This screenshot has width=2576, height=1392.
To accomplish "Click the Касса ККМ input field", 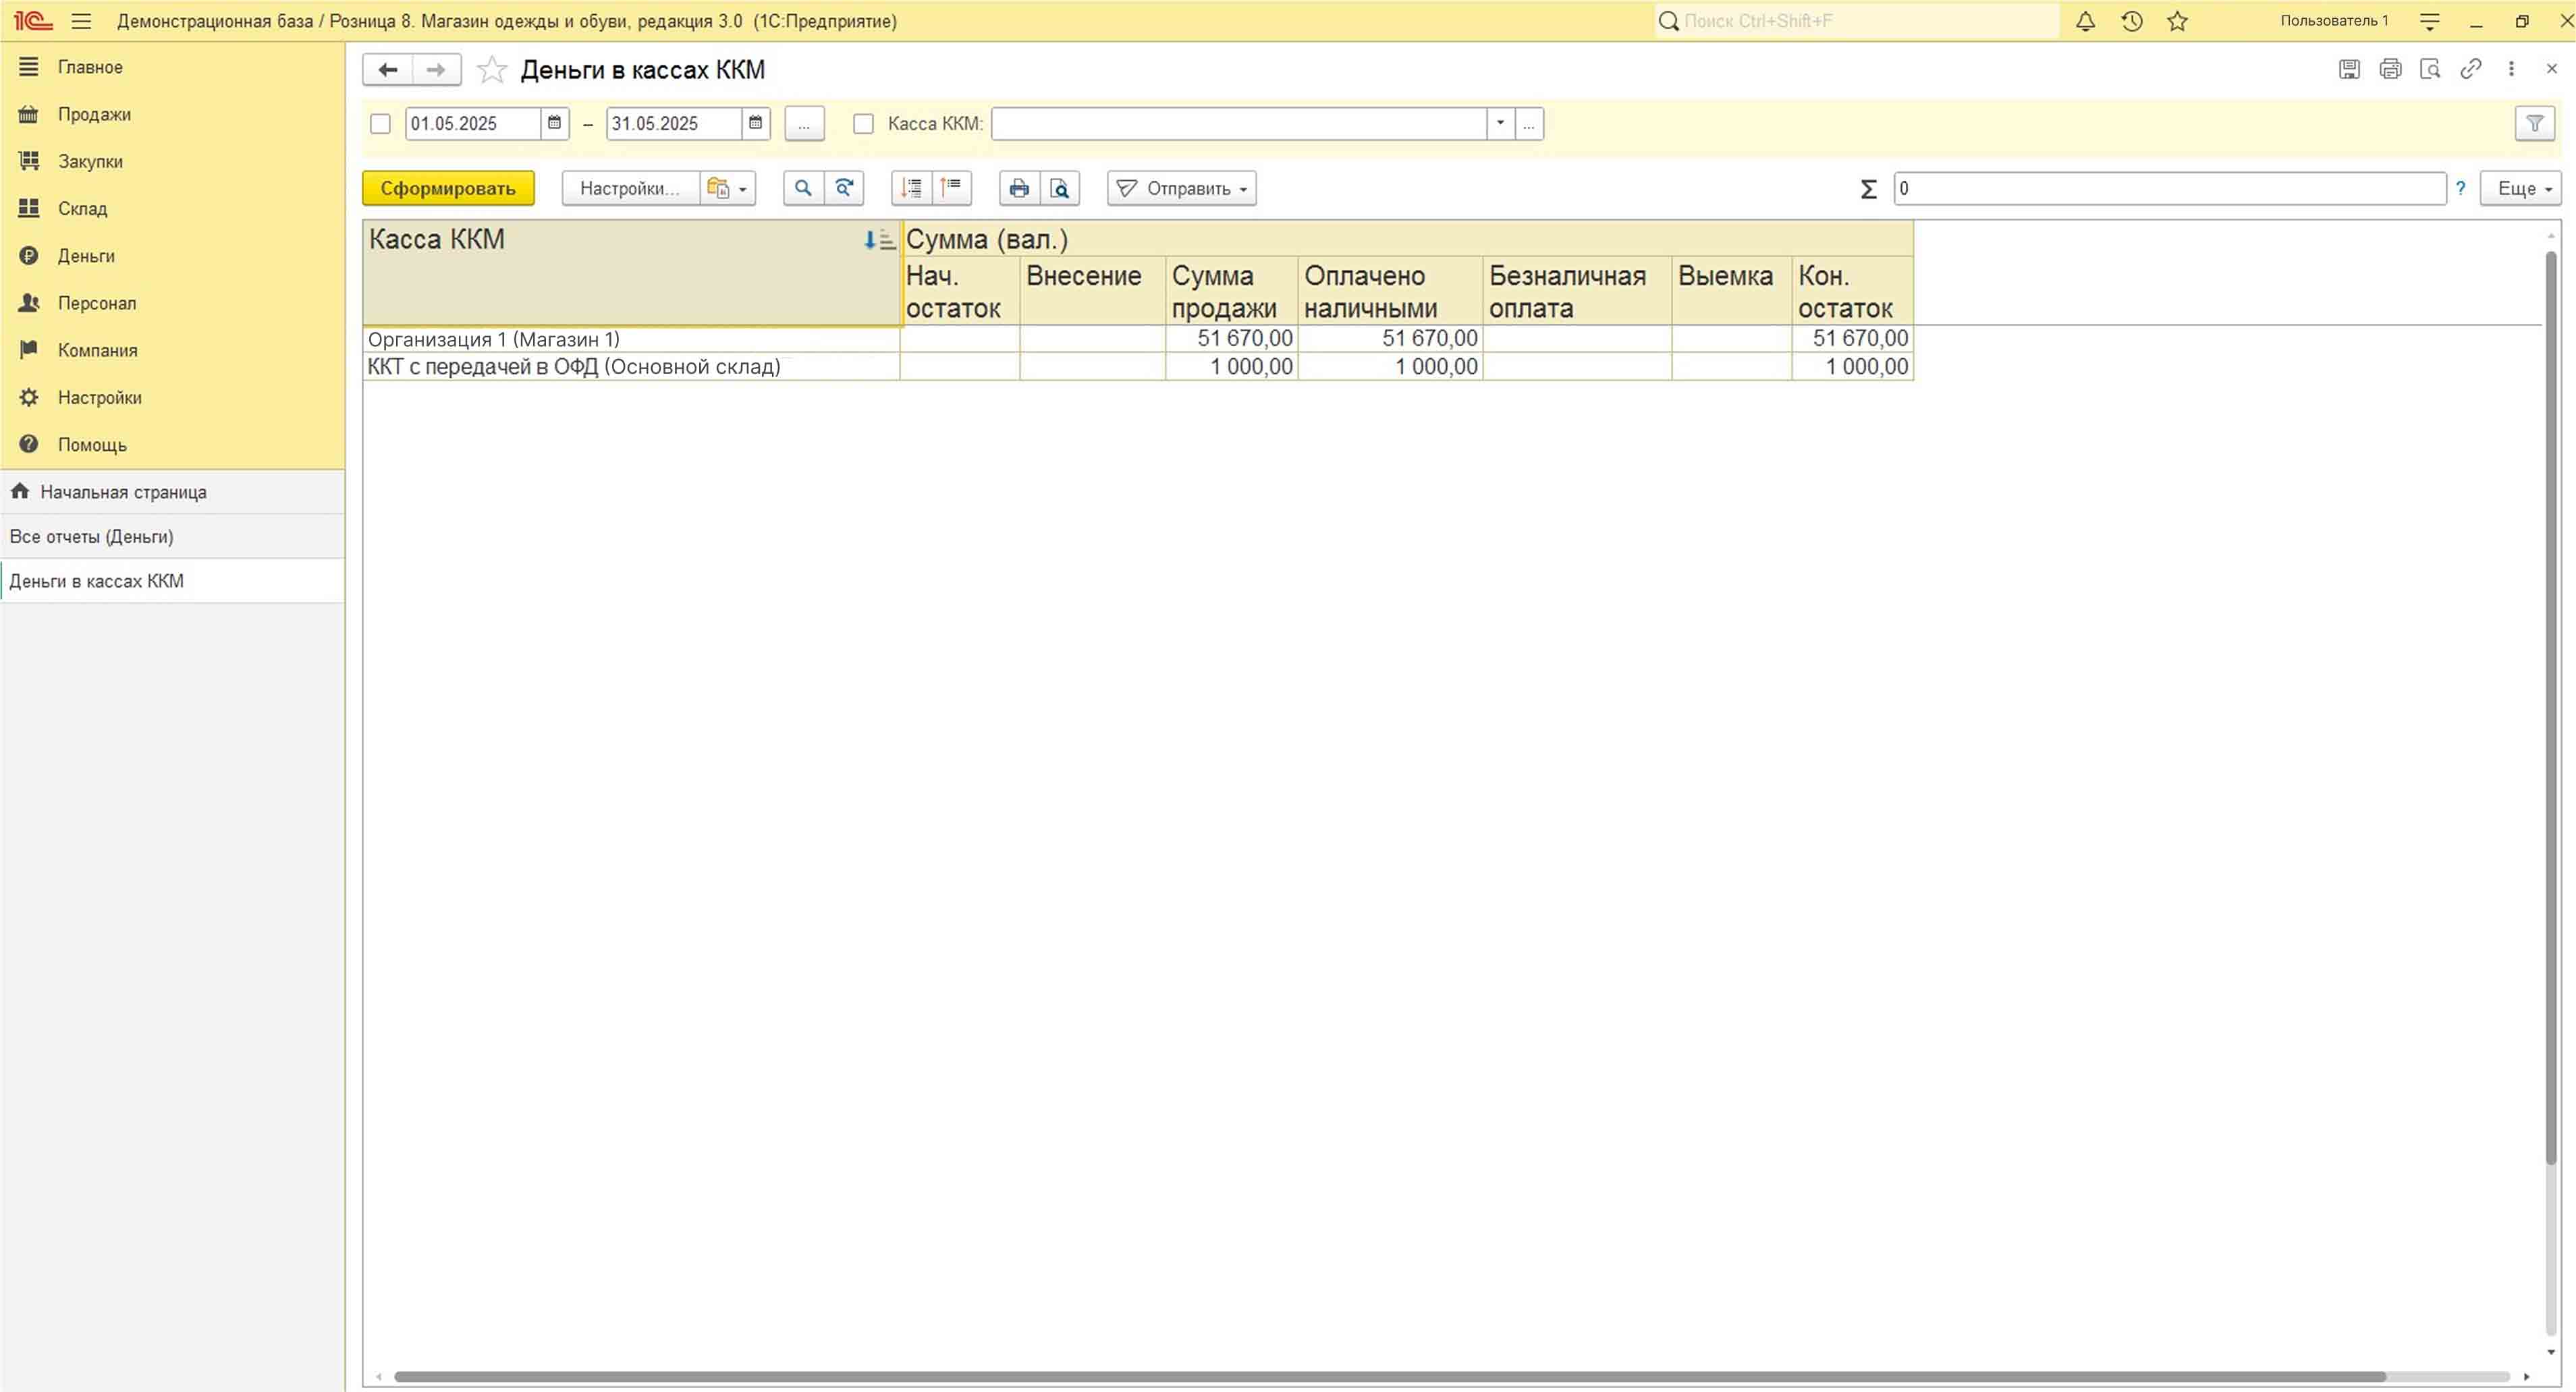I will point(1238,124).
